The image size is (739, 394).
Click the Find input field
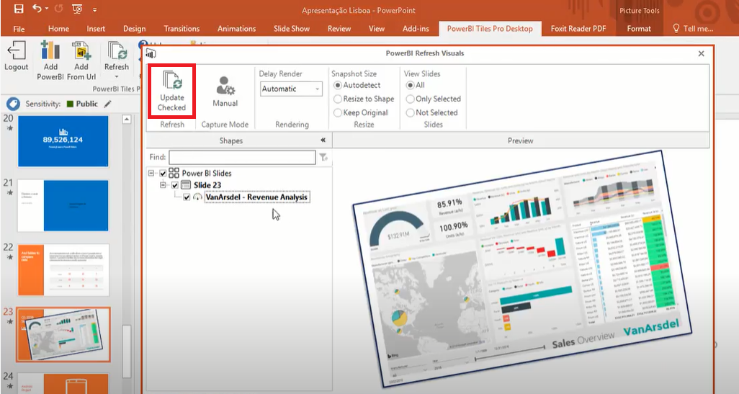click(x=242, y=157)
